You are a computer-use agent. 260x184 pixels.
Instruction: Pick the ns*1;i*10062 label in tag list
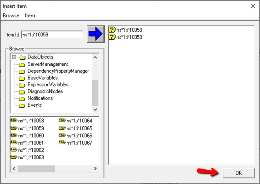coord(31,150)
